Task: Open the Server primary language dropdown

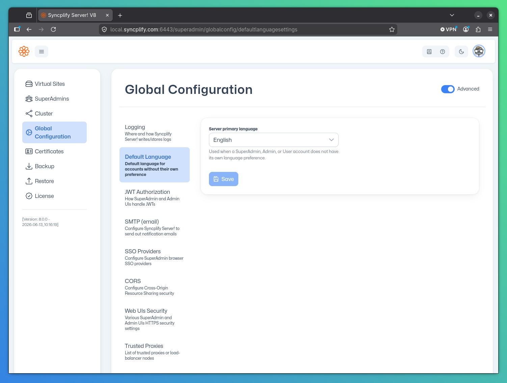Action: (x=274, y=140)
